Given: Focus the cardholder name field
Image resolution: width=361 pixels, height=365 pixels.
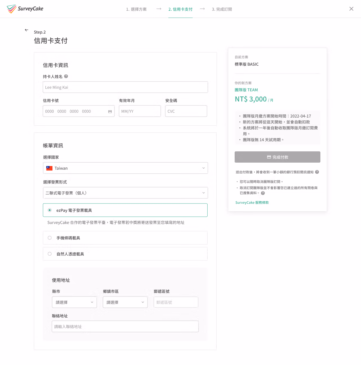Looking at the screenshot, I should [125, 87].
